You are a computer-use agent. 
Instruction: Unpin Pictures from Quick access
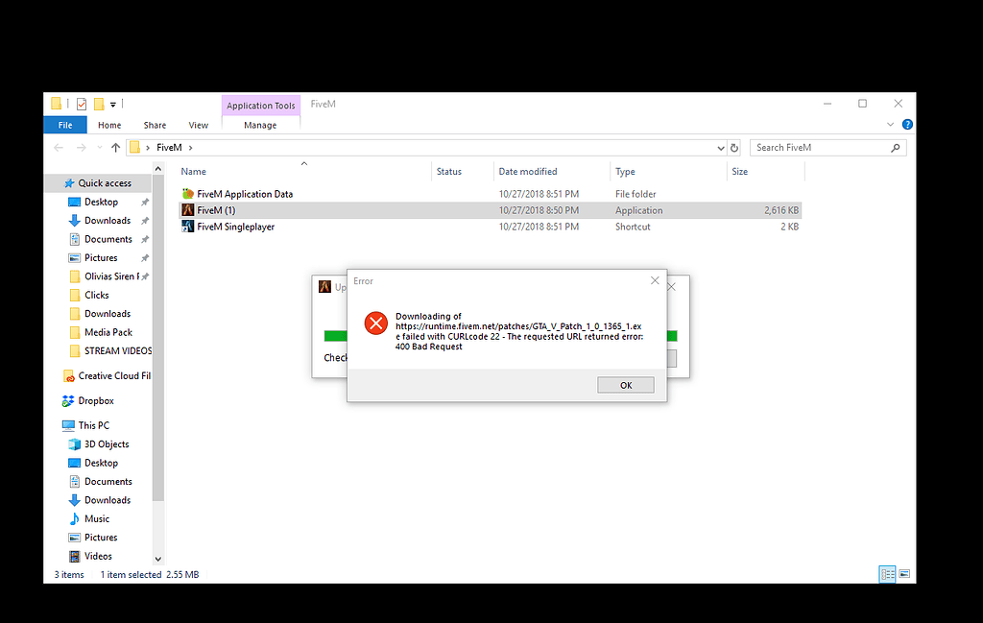tap(144, 257)
